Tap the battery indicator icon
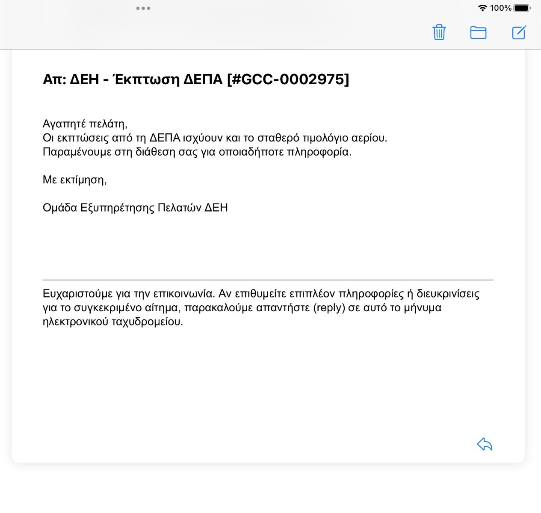The height and width of the screenshot is (513, 541). coord(522,8)
